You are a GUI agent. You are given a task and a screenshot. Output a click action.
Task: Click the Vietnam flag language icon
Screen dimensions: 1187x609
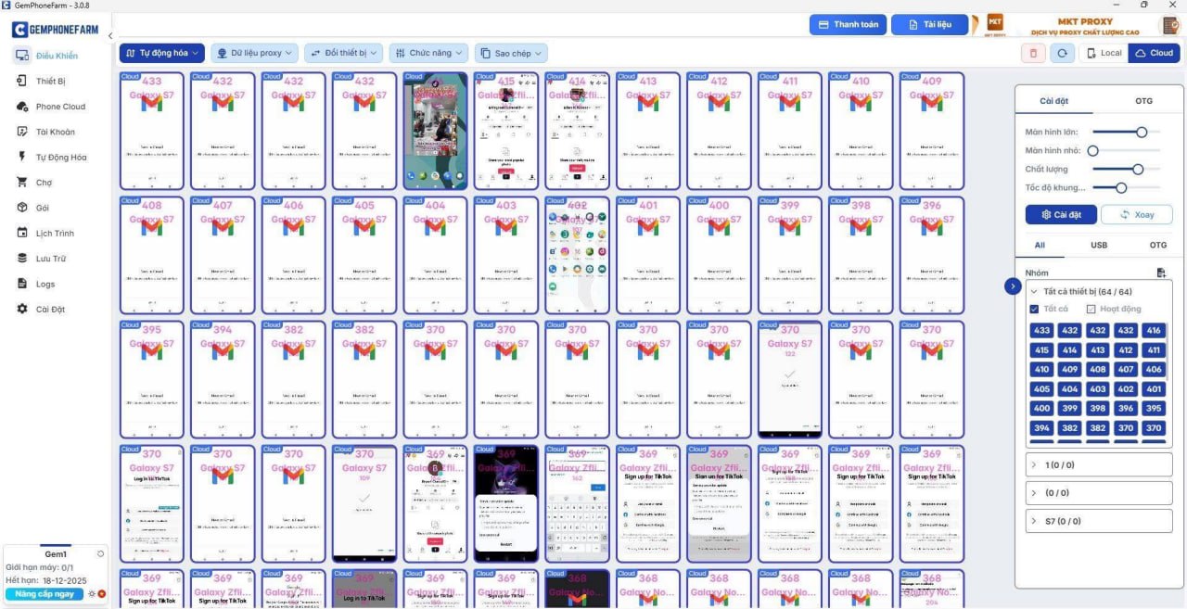101,593
